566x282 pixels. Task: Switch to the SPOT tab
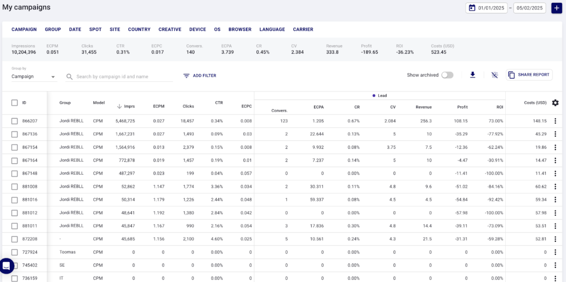95,29
